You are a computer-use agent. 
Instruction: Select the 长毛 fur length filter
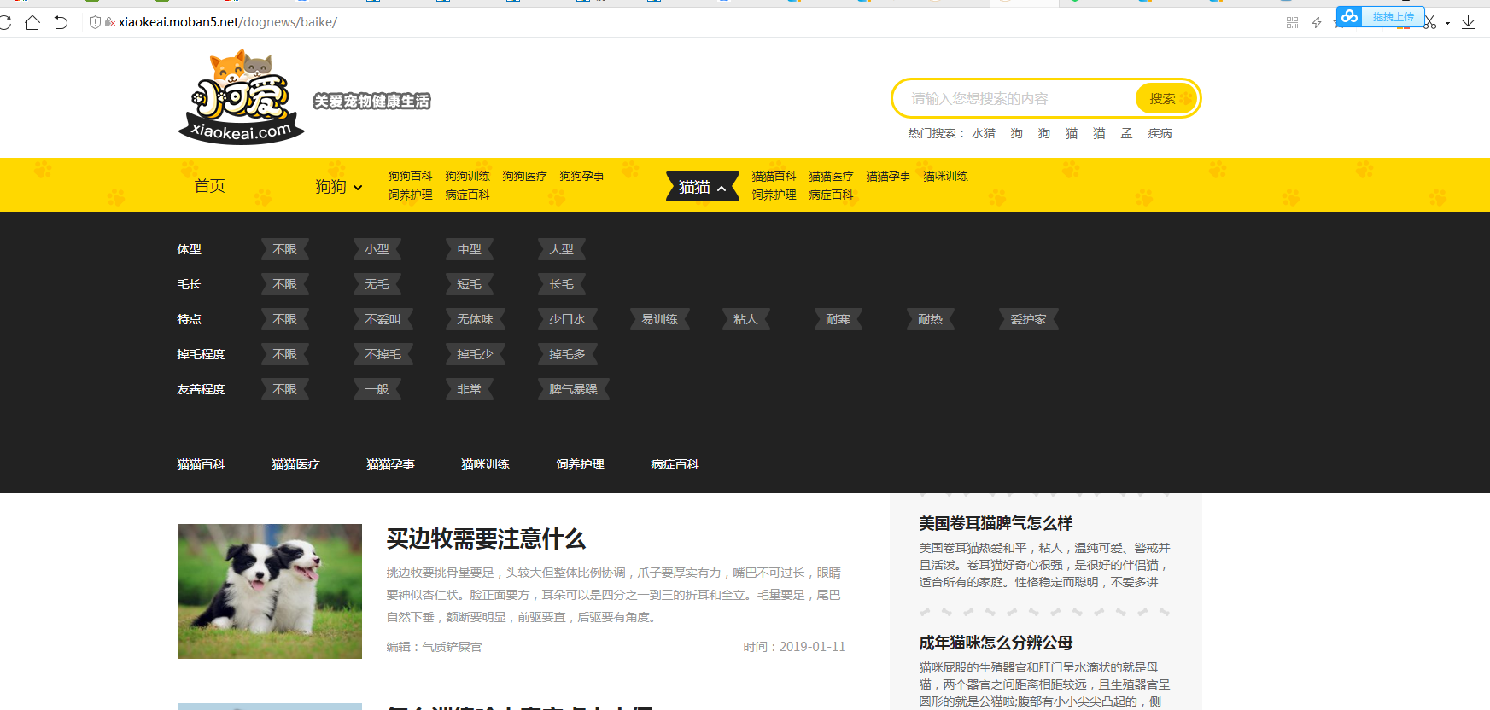[561, 284]
